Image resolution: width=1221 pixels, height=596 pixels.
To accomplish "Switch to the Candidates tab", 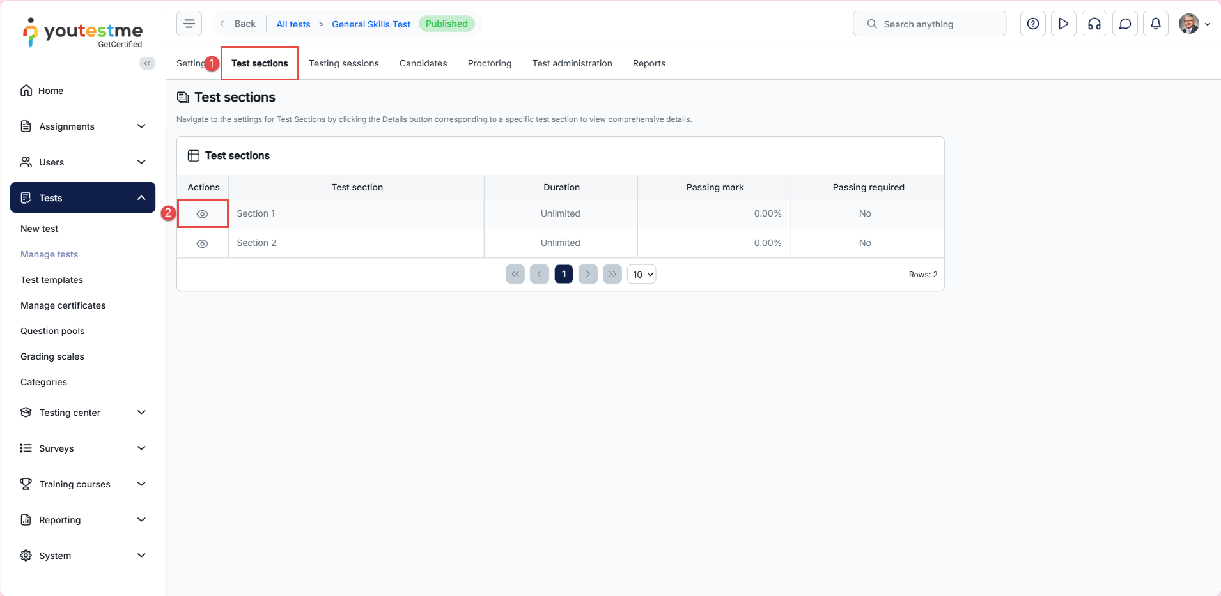I will (423, 63).
